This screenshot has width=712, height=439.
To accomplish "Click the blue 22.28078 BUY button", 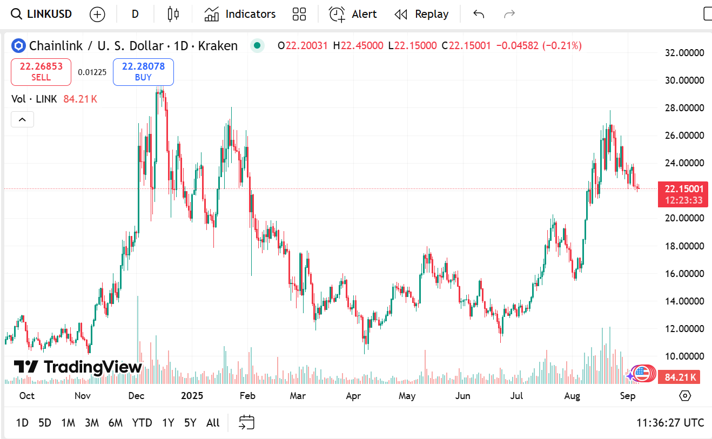I will coord(143,72).
